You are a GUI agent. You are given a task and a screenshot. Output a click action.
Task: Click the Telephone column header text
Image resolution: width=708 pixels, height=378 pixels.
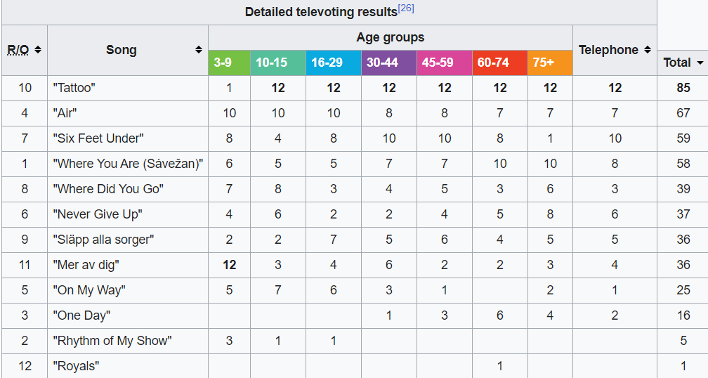(608, 50)
